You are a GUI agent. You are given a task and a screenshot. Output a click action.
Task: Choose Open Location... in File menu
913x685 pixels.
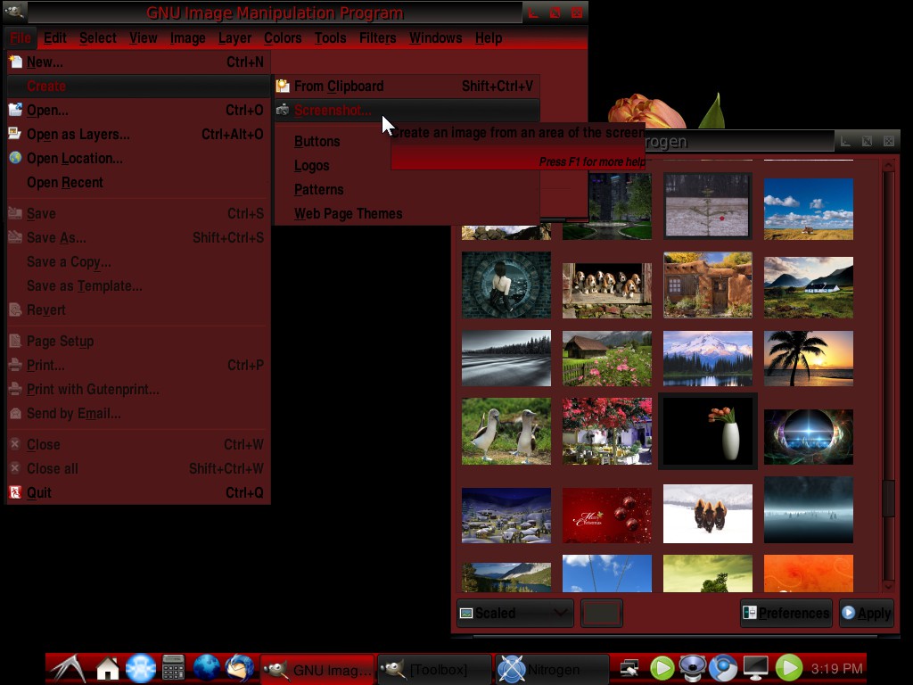pos(138,159)
